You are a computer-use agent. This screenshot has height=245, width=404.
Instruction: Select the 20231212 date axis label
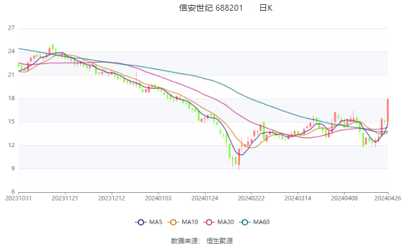112,198
